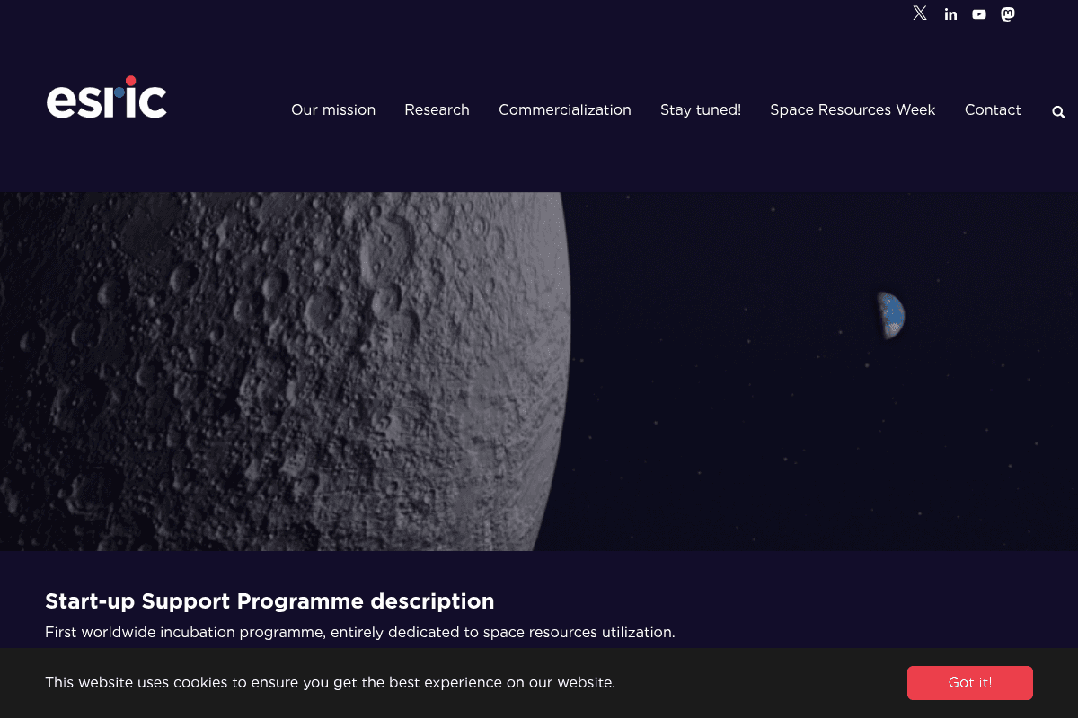Dismiss cookies with the Got it! button
This screenshot has height=718, width=1078.
969,682
